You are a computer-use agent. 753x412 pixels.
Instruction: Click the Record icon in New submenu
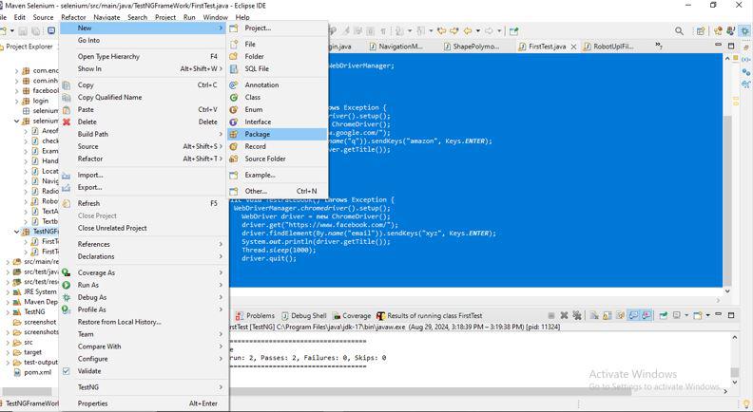click(x=233, y=146)
